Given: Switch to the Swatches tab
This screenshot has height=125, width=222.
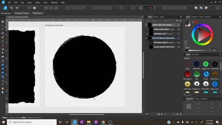Looking at the screenshot, I should coord(195,17).
